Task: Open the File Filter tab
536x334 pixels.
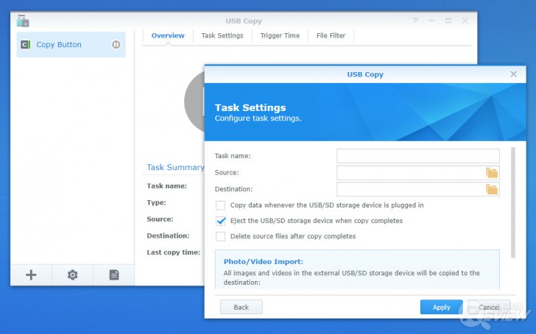Action: point(331,35)
